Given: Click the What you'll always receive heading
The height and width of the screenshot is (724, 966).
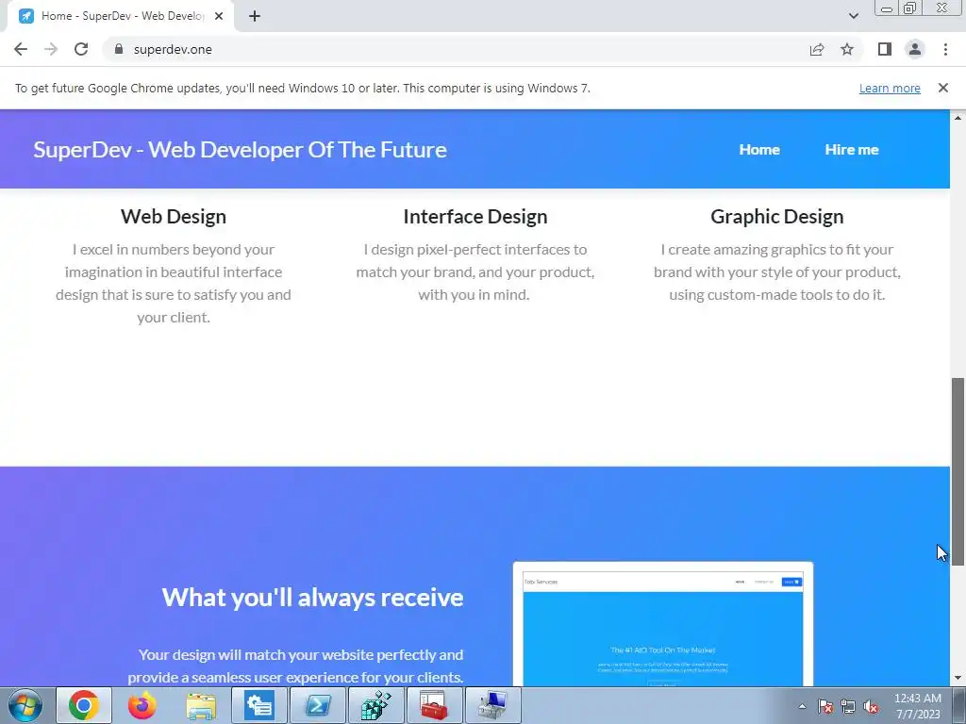Looking at the screenshot, I should (312, 597).
